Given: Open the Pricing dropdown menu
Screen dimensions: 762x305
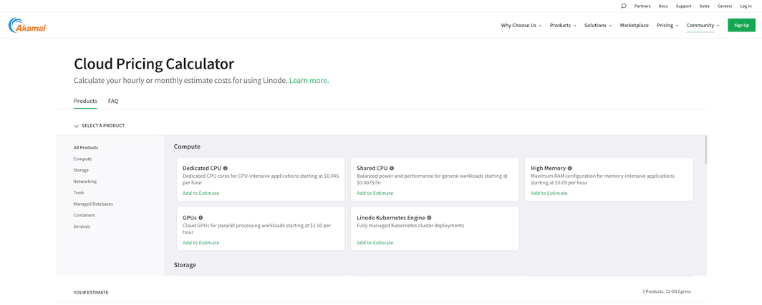Looking at the screenshot, I should pos(667,26).
